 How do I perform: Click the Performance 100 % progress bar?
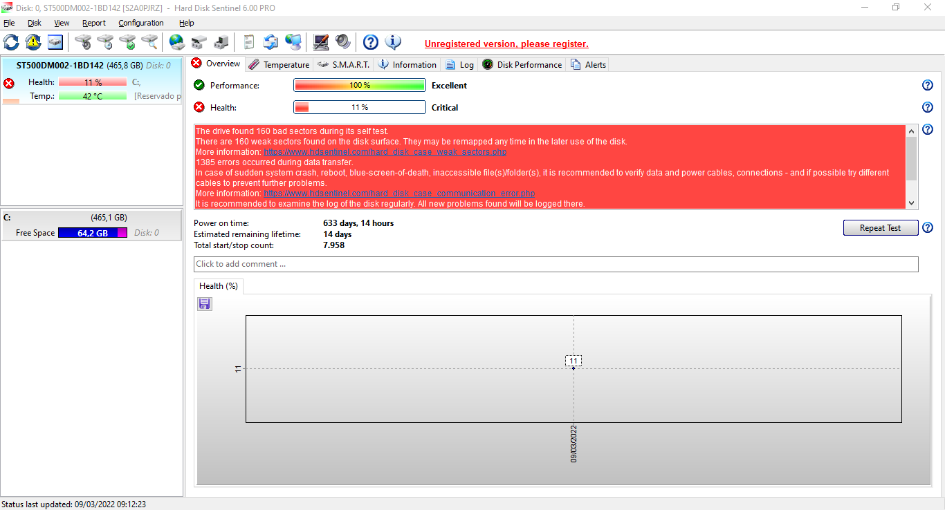tap(359, 85)
